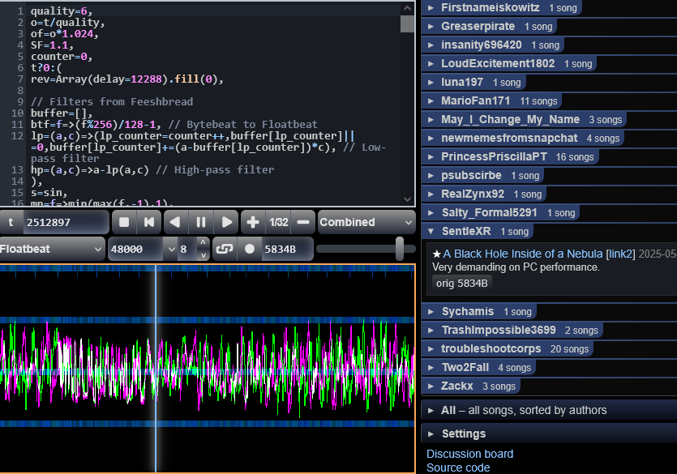The width and height of the screenshot is (677, 474).
Task: Toggle the t counter units button
Action: (x=11, y=222)
